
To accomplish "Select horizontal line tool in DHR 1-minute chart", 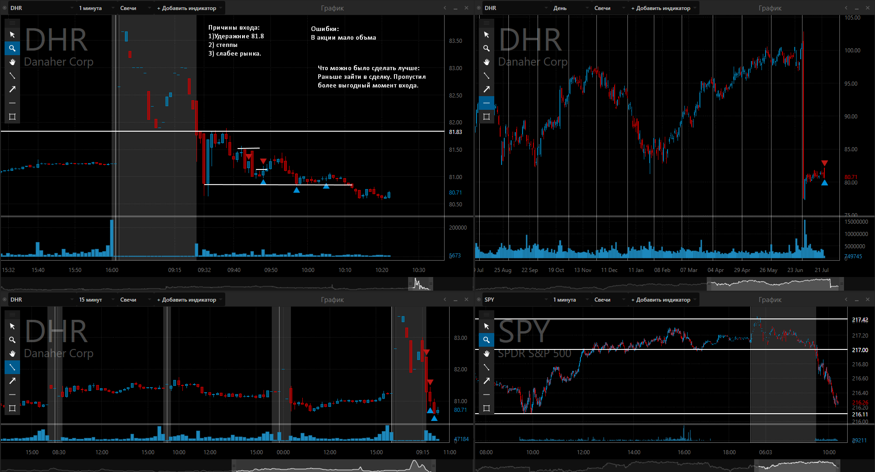I will coord(12,103).
